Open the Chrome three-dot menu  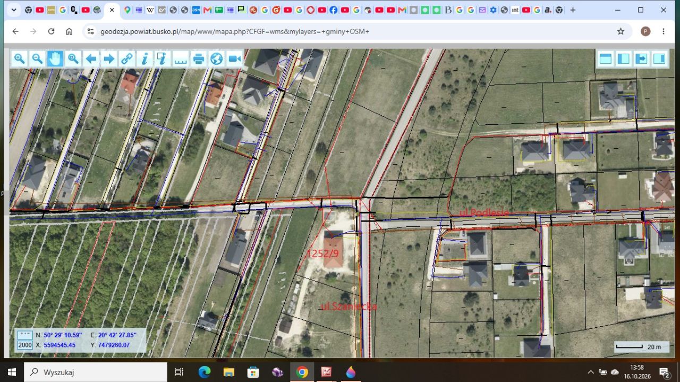click(664, 31)
